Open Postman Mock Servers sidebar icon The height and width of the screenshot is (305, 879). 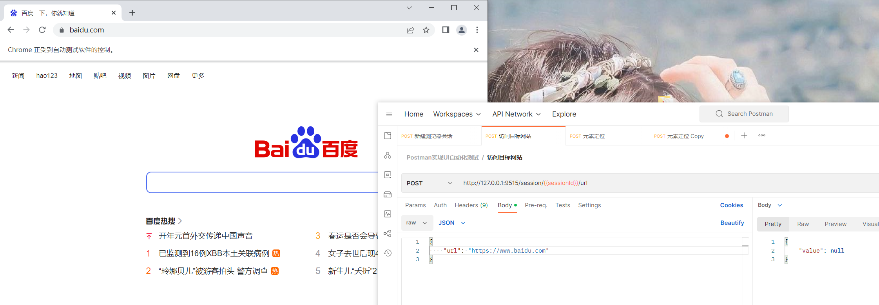click(388, 194)
